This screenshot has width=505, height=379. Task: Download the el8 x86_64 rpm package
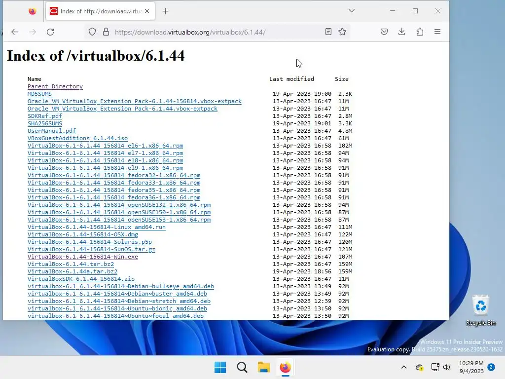click(x=106, y=160)
